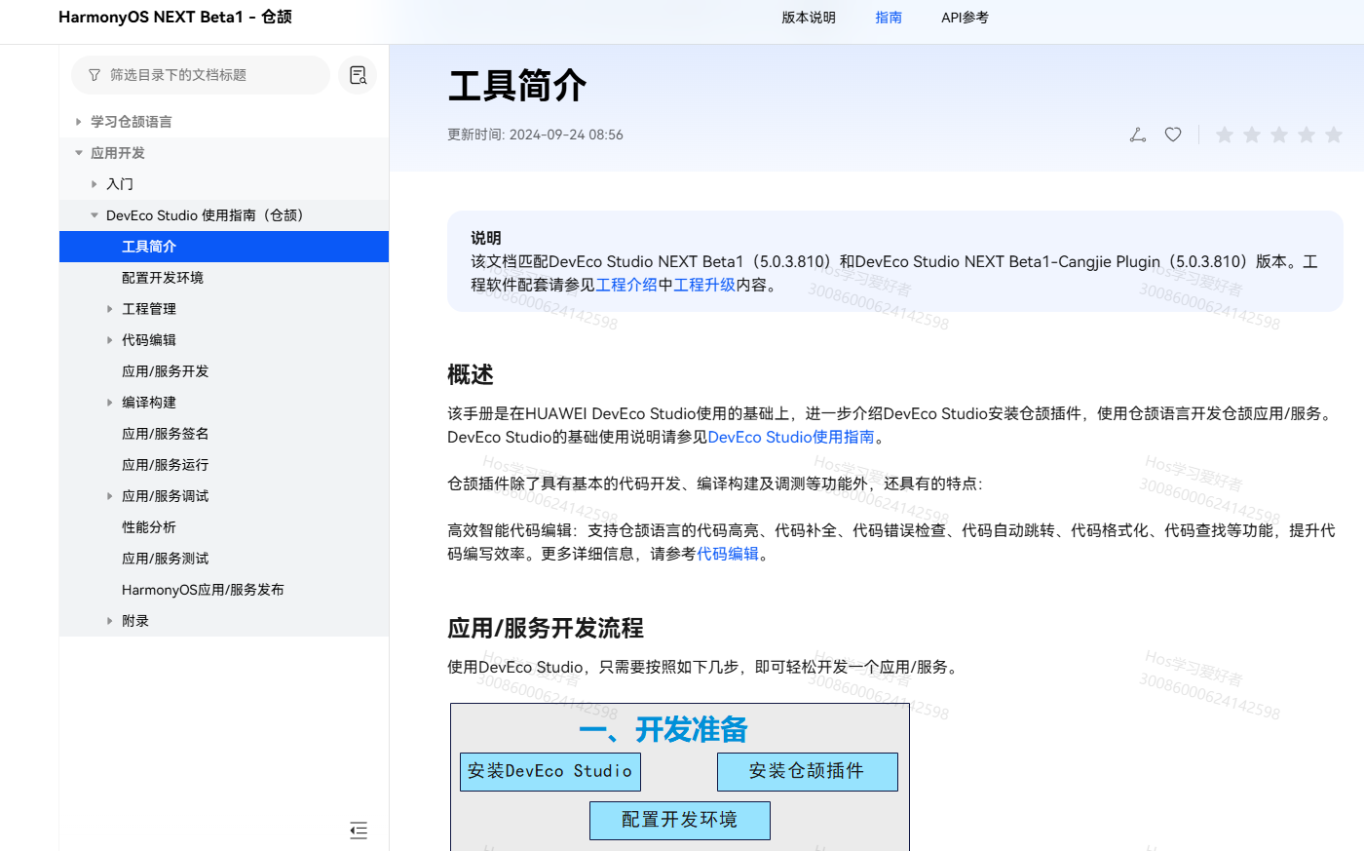Click the 编译构建 tree label
This screenshot has height=851, width=1364.
pyautogui.click(x=149, y=403)
